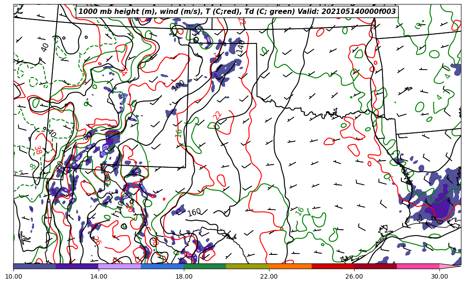Pick the slate blue 10–12 colorbar segment
The image size is (465, 284).
[34, 266]
